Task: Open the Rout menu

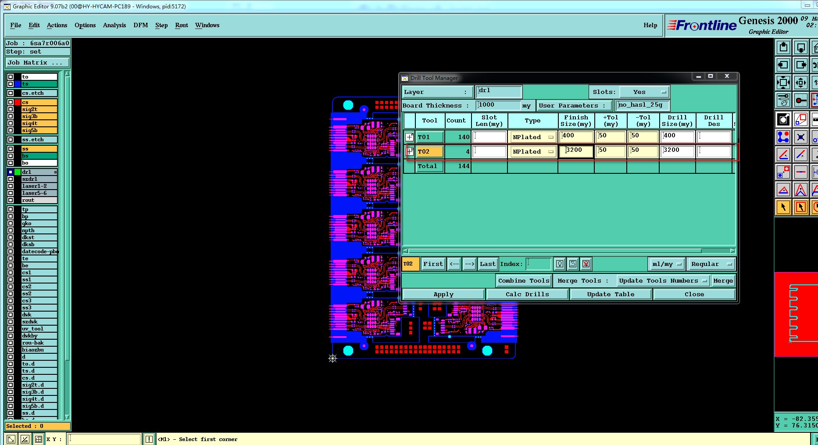Action: (182, 25)
